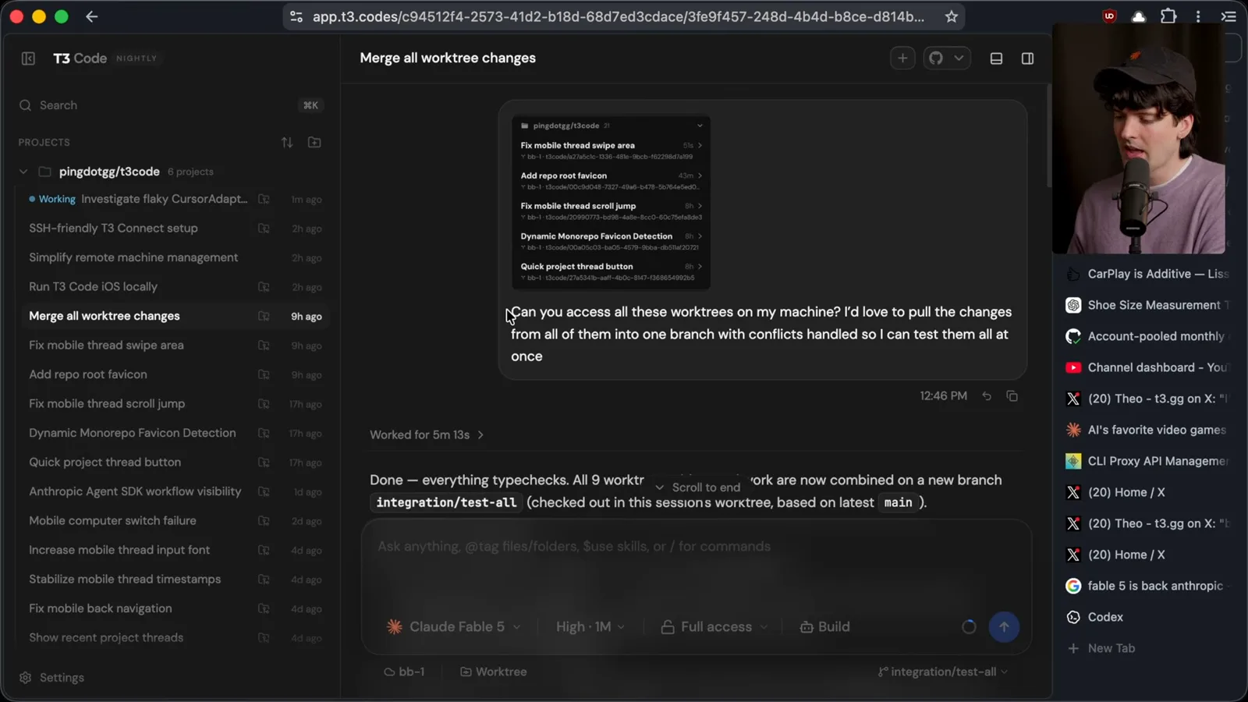Open the integration/test-all branch dropdown
This screenshot has height=702, width=1248.
click(x=943, y=672)
